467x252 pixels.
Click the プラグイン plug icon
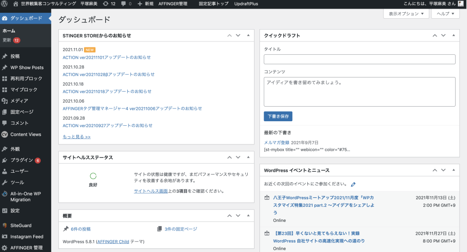coord(5,160)
